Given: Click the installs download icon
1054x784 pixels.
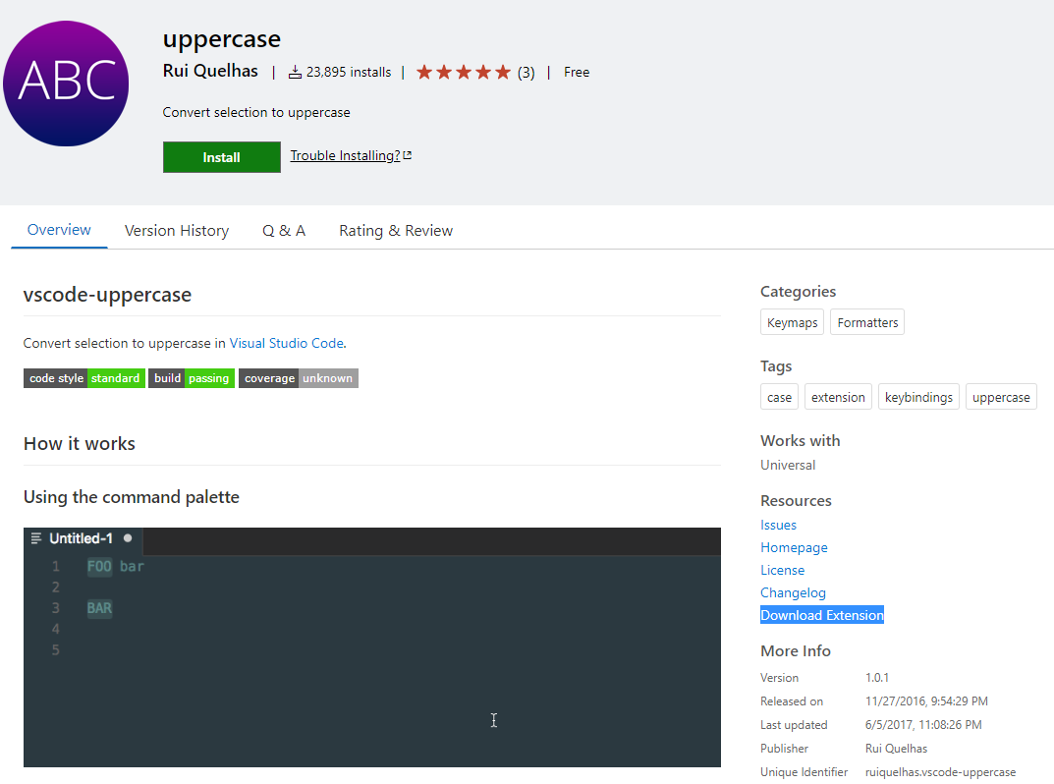Looking at the screenshot, I should click(x=295, y=72).
